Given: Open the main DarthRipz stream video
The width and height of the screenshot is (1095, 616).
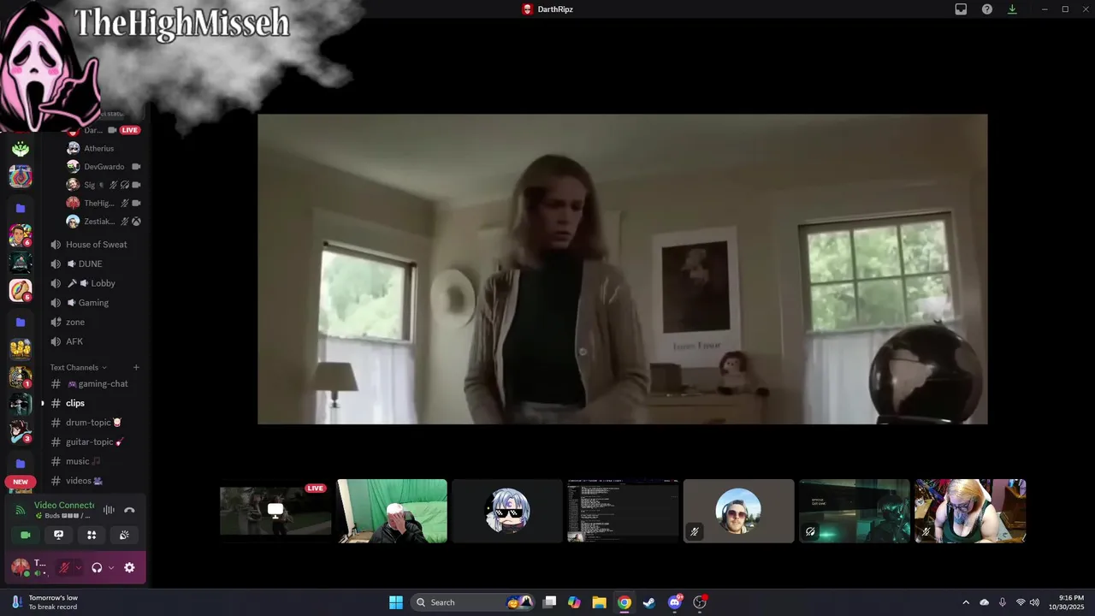Looking at the screenshot, I should click(623, 269).
